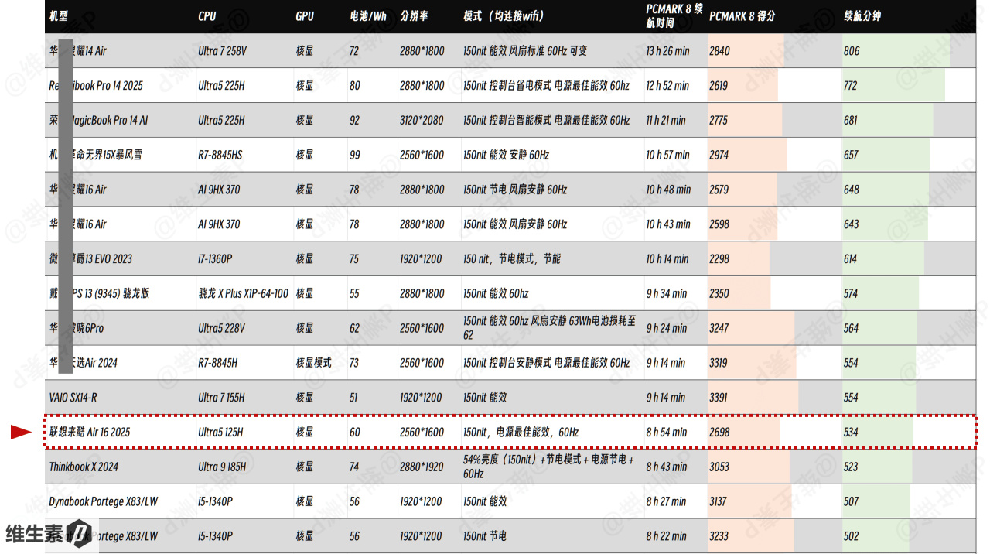Click the 骁龙 X Plus X1P-64-100 cell
Screen dimensions: 990x554
tap(243, 293)
